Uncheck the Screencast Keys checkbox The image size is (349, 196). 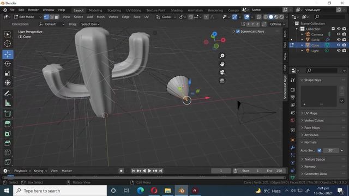(238, 32)
